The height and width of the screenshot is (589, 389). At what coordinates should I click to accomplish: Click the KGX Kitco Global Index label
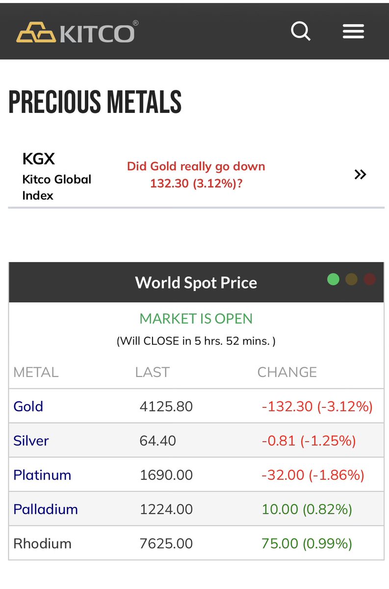57,177
